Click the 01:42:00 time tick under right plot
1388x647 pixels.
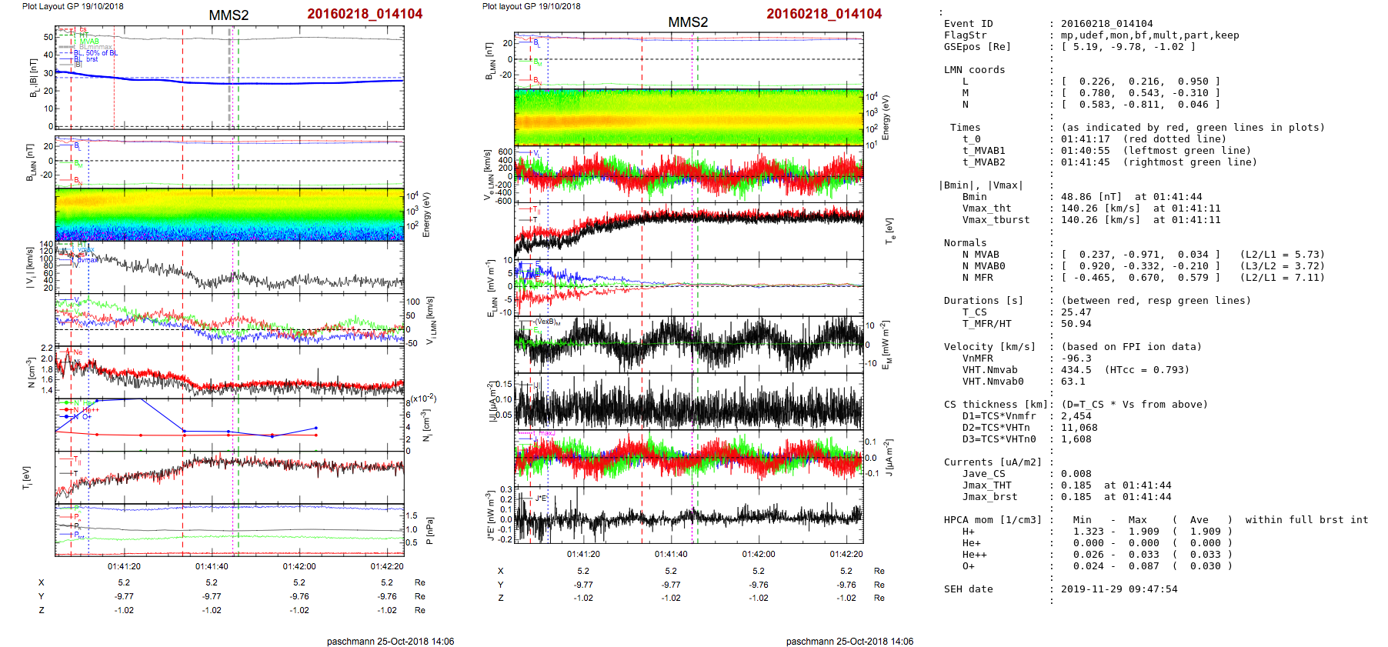coord(758,554)
